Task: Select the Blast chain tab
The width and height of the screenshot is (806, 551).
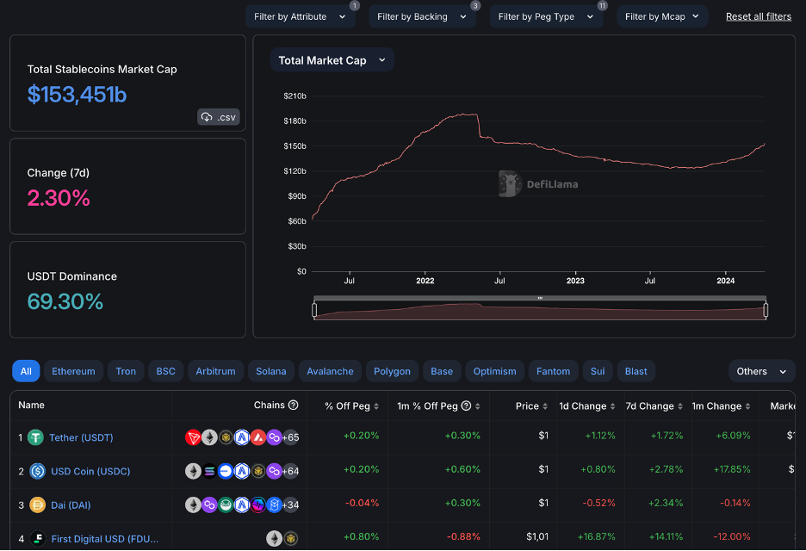Action: tap(635, 371)
